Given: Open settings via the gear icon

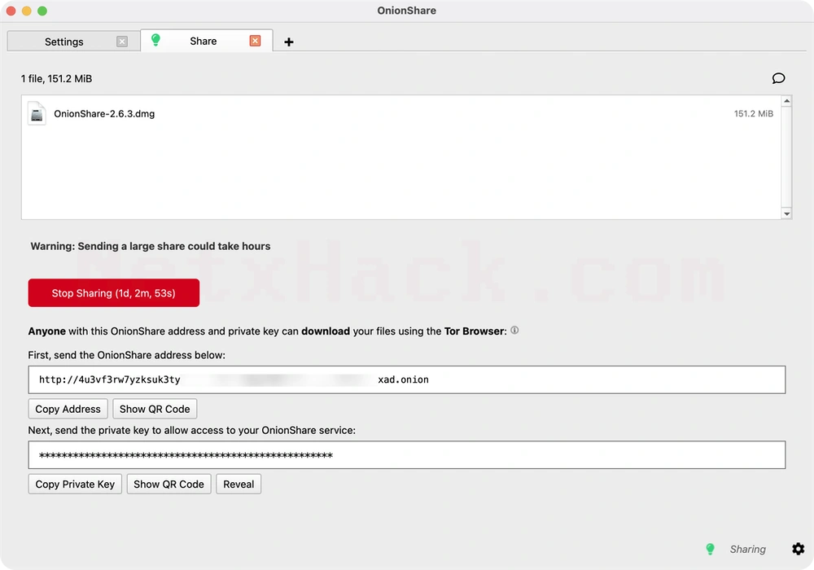Looking at the screenshot, I should click(799, 549).
